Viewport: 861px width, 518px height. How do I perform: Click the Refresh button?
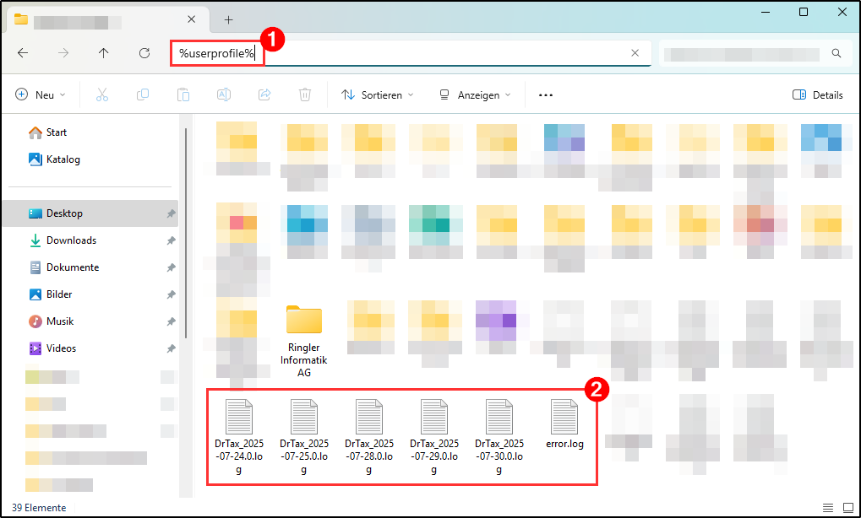(x=144, y=53)
